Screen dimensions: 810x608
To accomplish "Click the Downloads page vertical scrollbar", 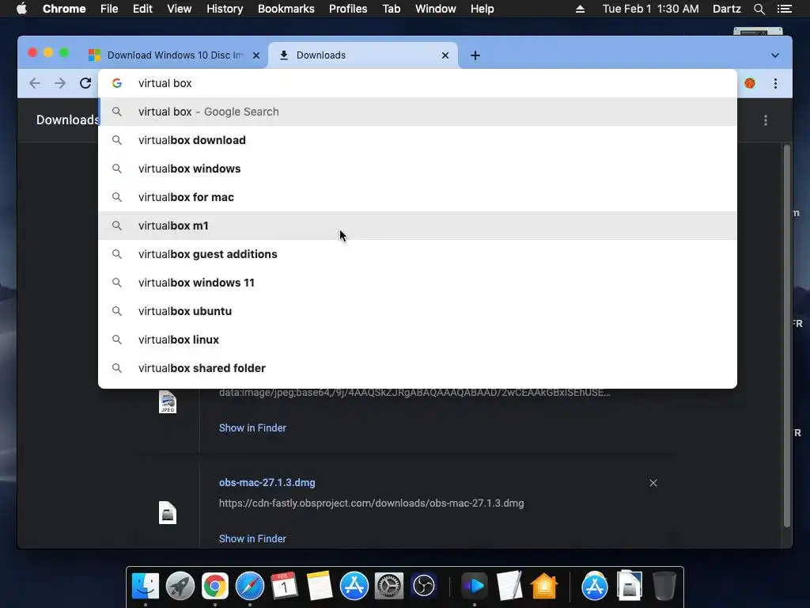I will click(787, 336).
